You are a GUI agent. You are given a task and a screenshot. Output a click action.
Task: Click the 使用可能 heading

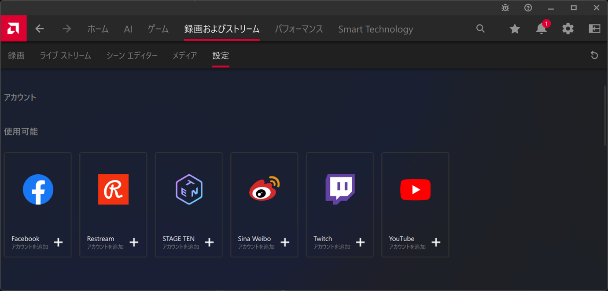click(21, 132)
